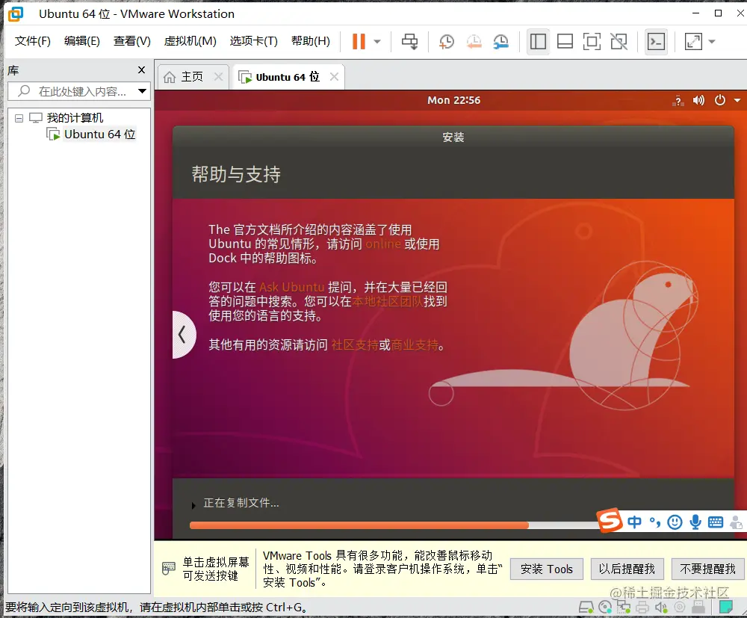747x618 pixels.
Task: Click the Ubuntu volume speaker icon
Action: pos(698,100)
